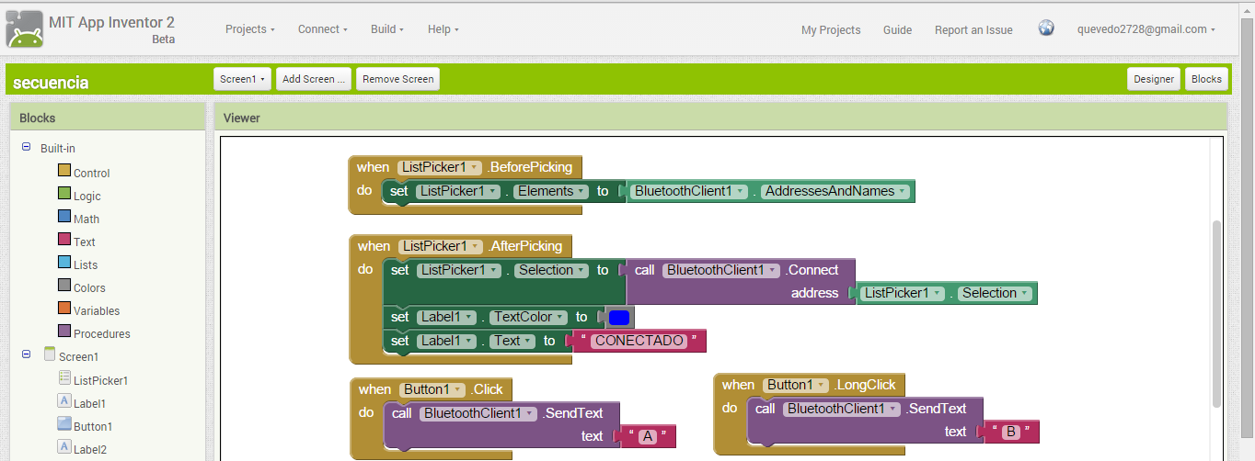The width and height of the screenshot is (1255, 461).
Task: Select the Text category in Built-in
Action: (85, 242)
